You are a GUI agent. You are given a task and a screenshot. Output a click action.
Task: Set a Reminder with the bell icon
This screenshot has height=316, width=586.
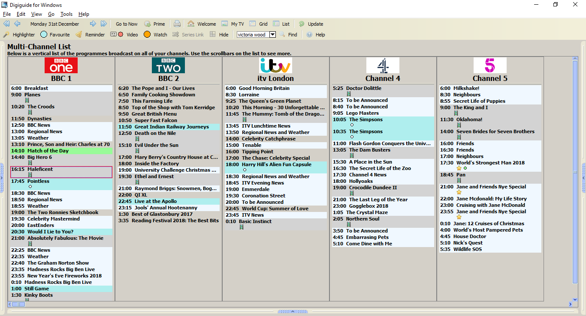click(90, 35)
